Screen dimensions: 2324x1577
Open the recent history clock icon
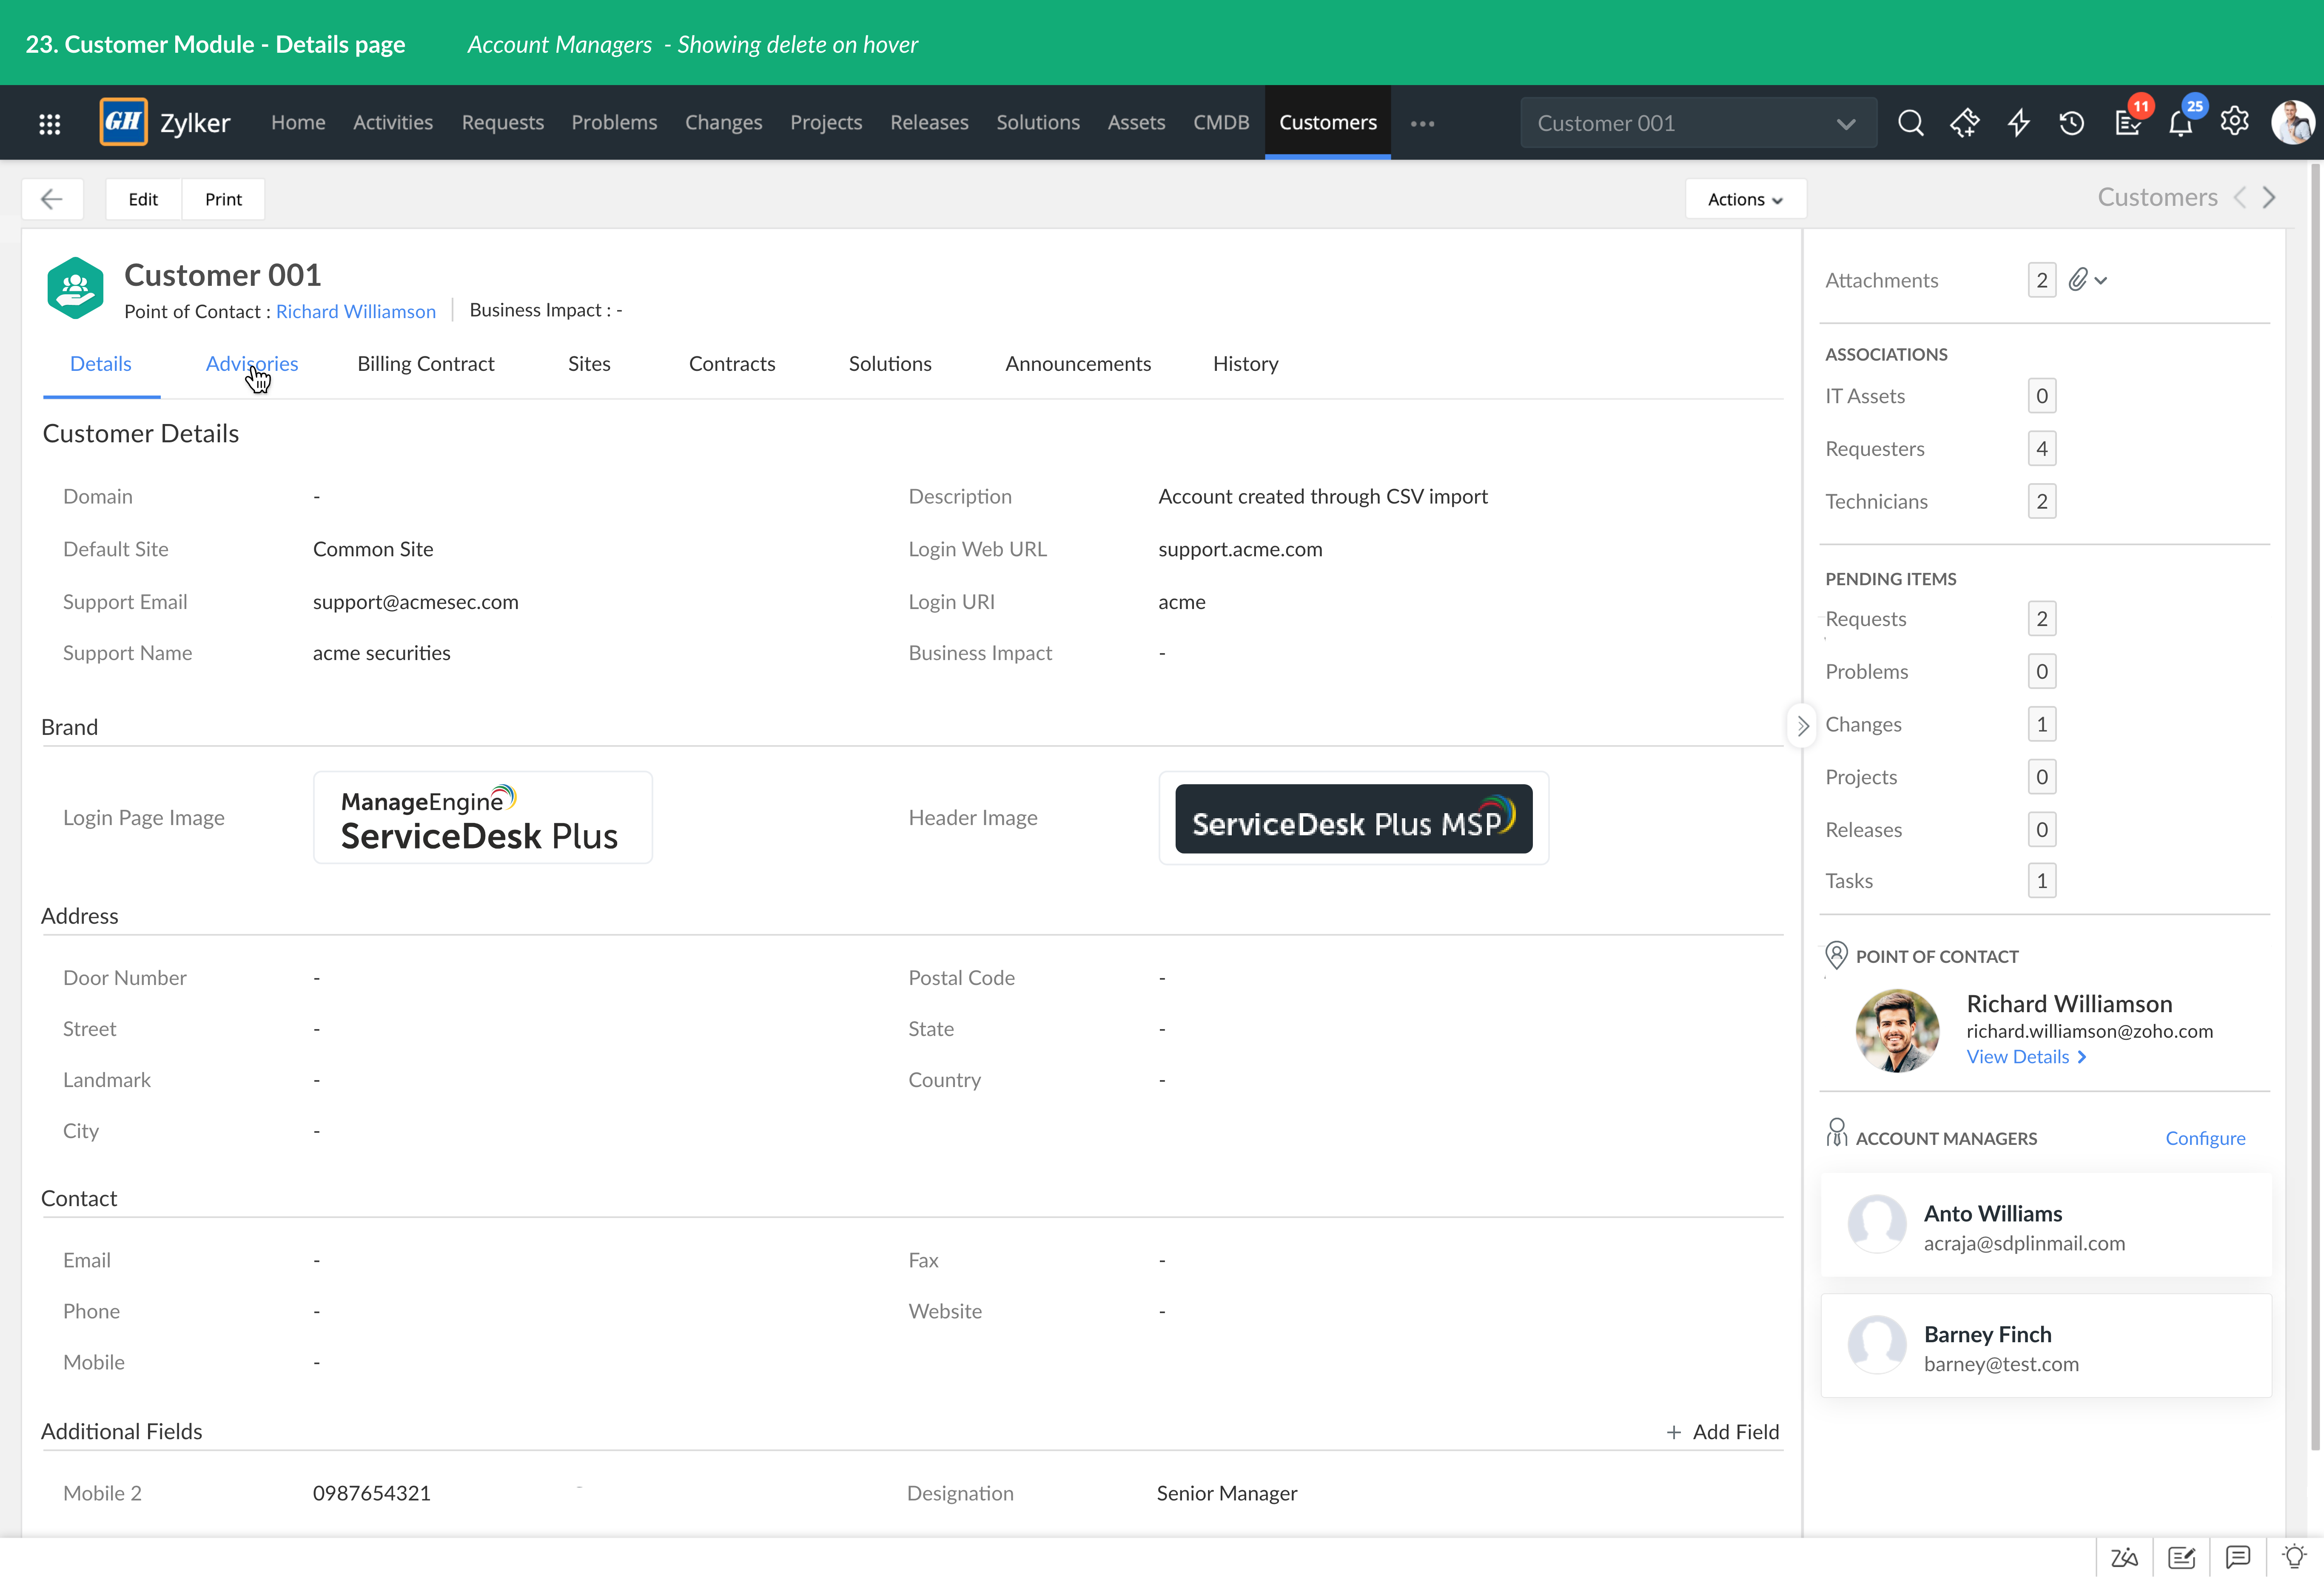pos(2072,123)
